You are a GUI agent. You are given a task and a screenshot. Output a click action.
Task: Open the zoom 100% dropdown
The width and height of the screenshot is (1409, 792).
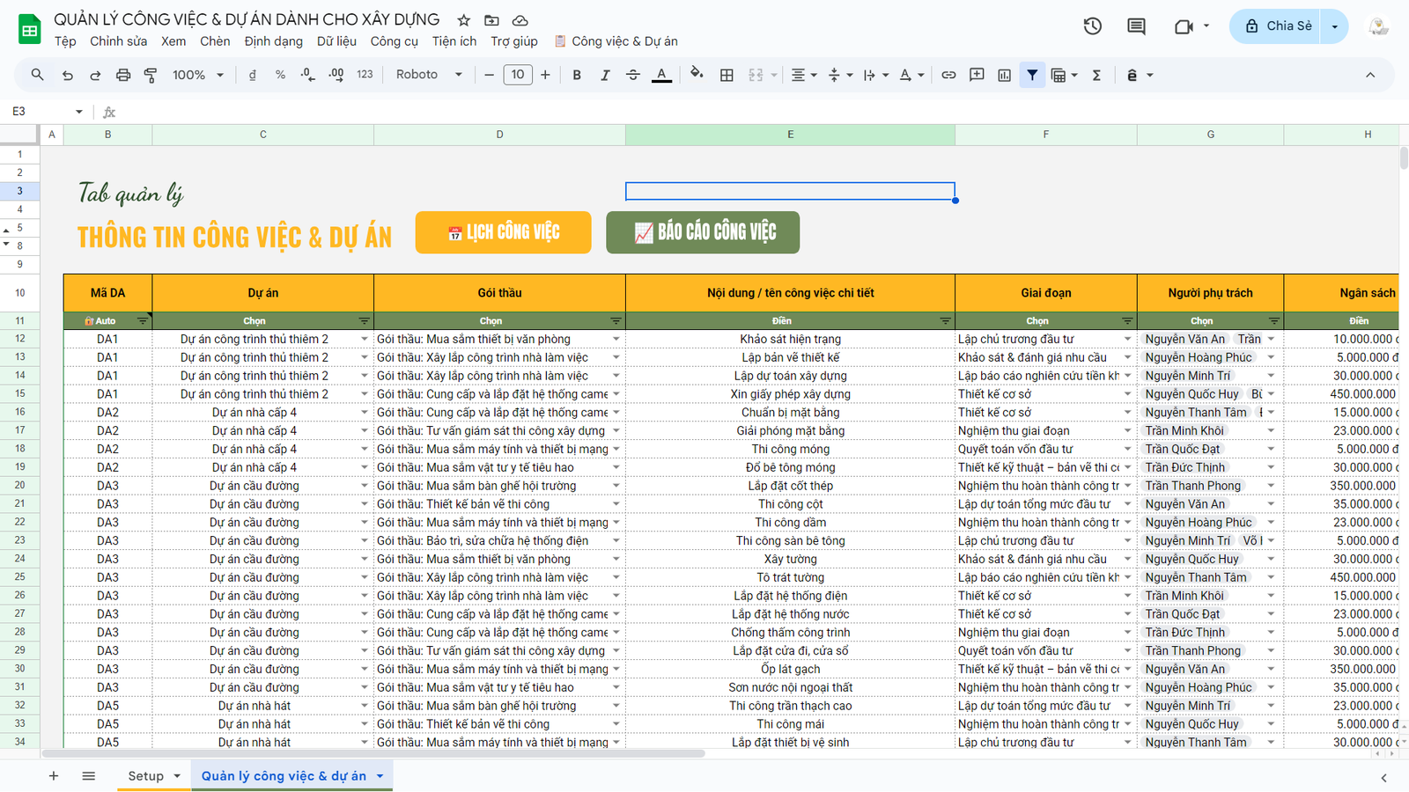[x=198, y=76]
